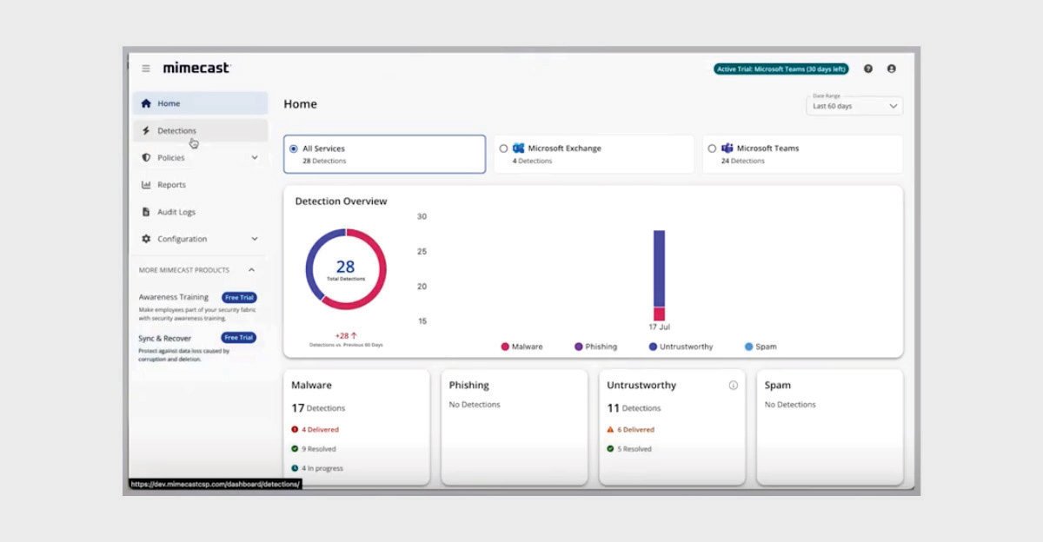Viewport: 1043px width, 542px height.
Task: Click the Sync & Recover heading
Action: 165,338
